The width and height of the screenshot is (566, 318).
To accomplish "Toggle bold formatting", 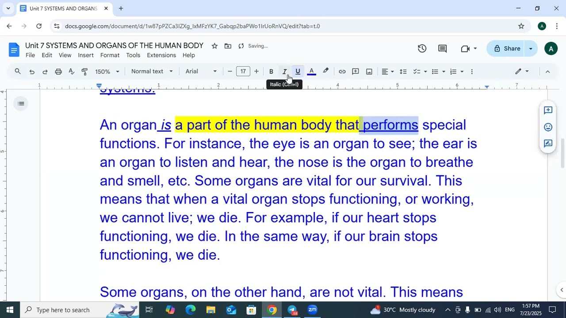I will coord(271,72).
